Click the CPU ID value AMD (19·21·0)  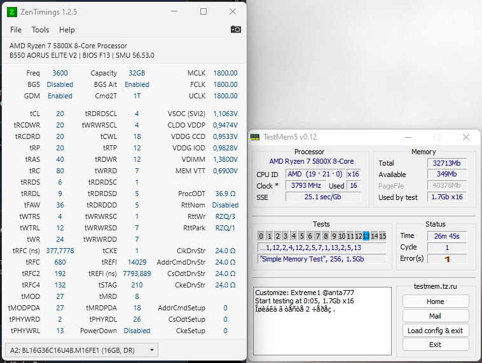[315, 174]
